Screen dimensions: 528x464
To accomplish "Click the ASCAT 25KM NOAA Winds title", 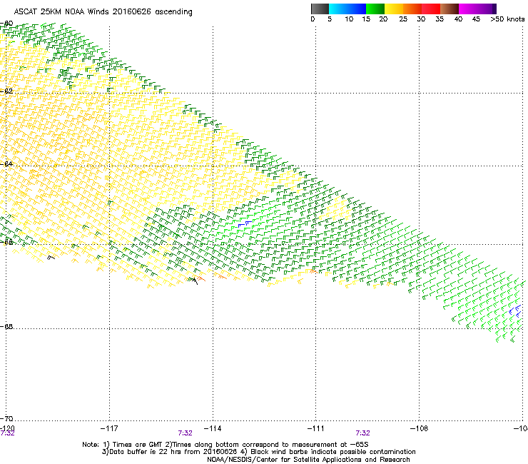I will (103, 12).
